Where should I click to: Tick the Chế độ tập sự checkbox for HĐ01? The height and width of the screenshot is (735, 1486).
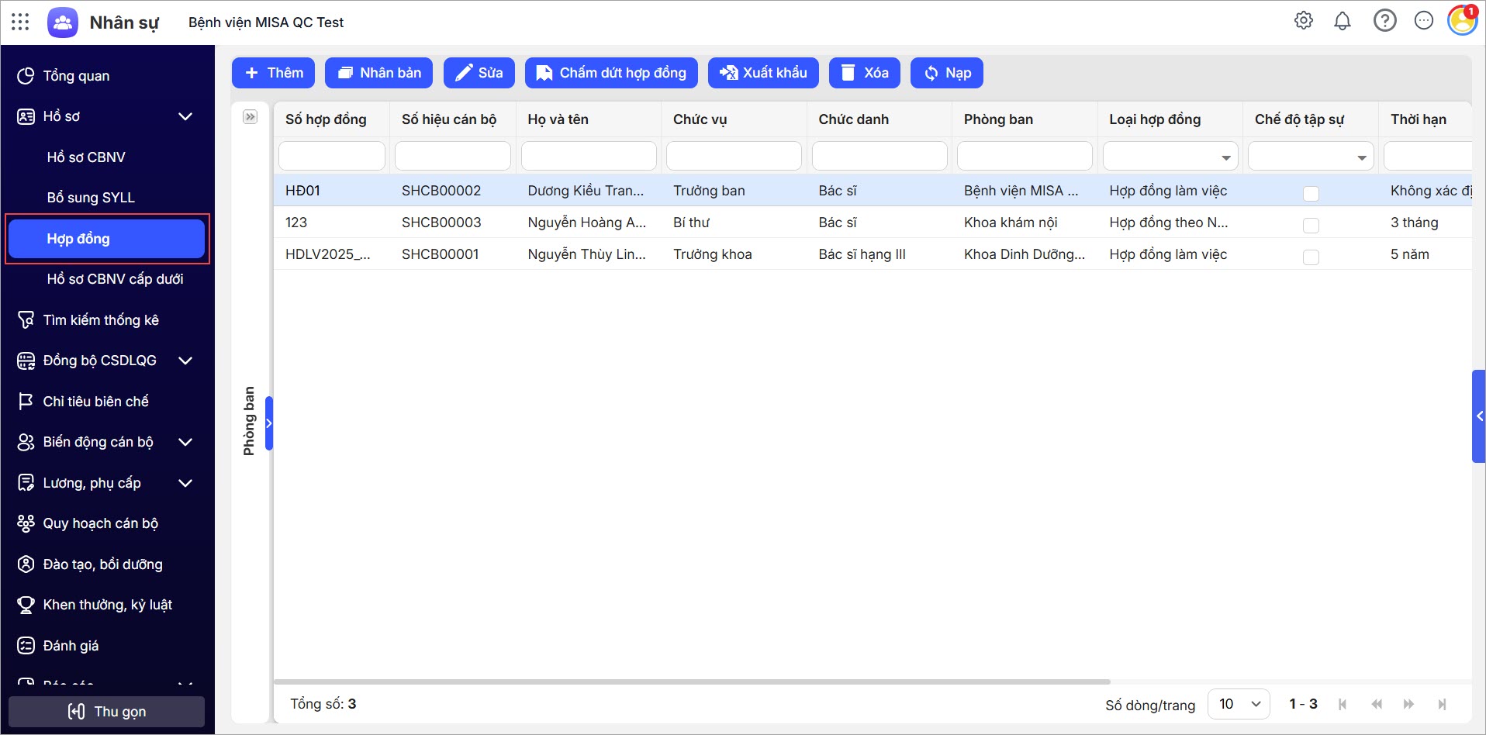[1311, 193]
